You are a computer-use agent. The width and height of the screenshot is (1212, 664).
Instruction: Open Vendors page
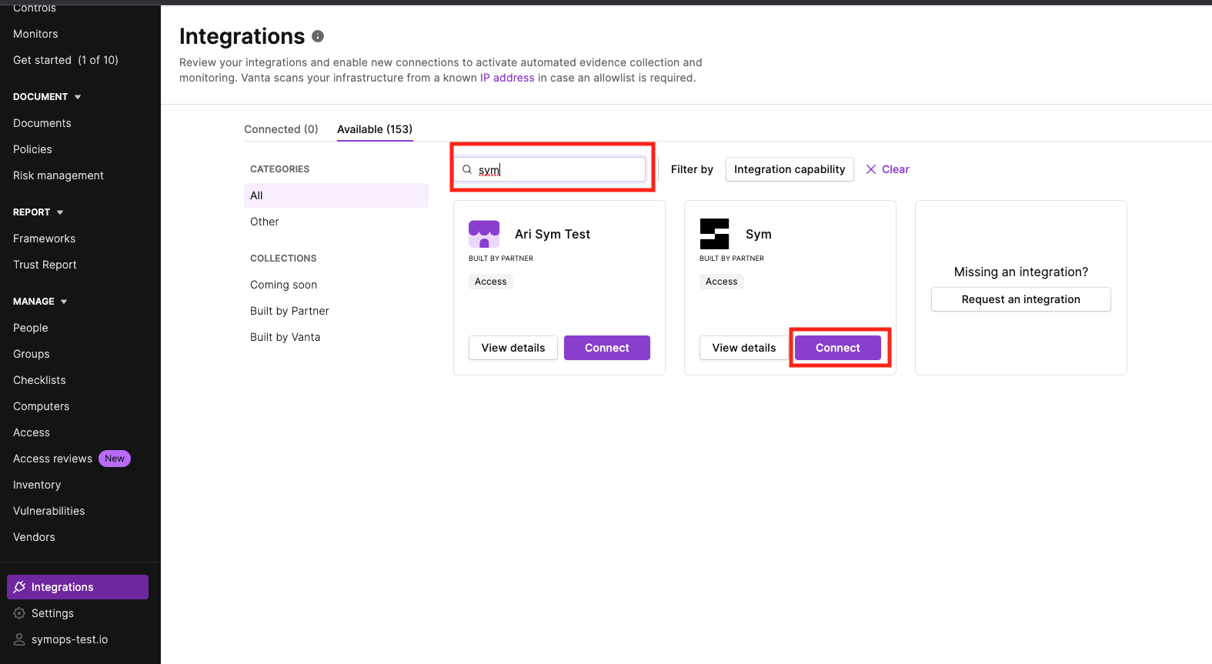(34, 537)
